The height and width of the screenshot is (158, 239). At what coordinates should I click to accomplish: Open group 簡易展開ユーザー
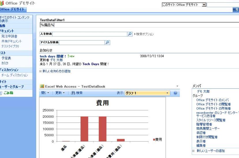pos(208,128)
